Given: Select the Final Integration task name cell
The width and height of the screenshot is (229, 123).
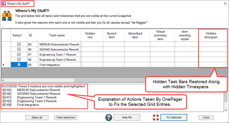Looking at the screenshot, I should tap(59, 64).
